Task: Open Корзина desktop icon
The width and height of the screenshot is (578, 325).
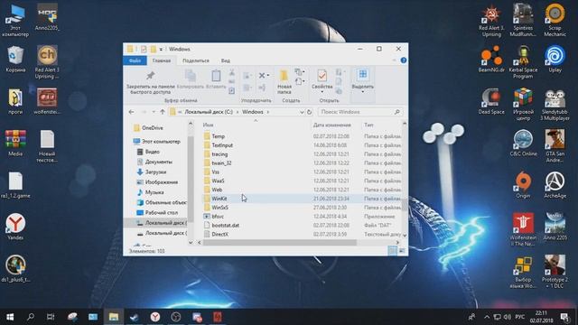Action: [x=15, y=59]
